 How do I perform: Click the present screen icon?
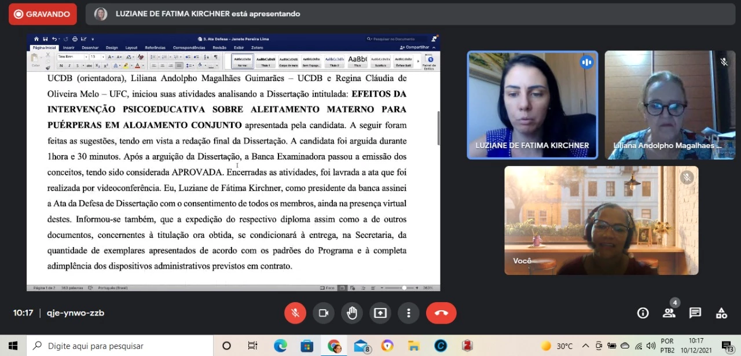(x=380, y=313)
